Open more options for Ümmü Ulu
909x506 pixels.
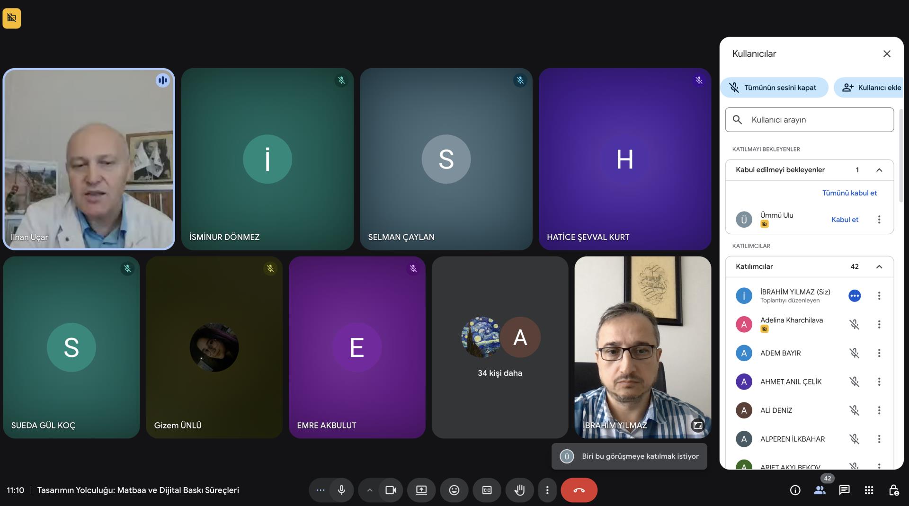click(879, 220)
